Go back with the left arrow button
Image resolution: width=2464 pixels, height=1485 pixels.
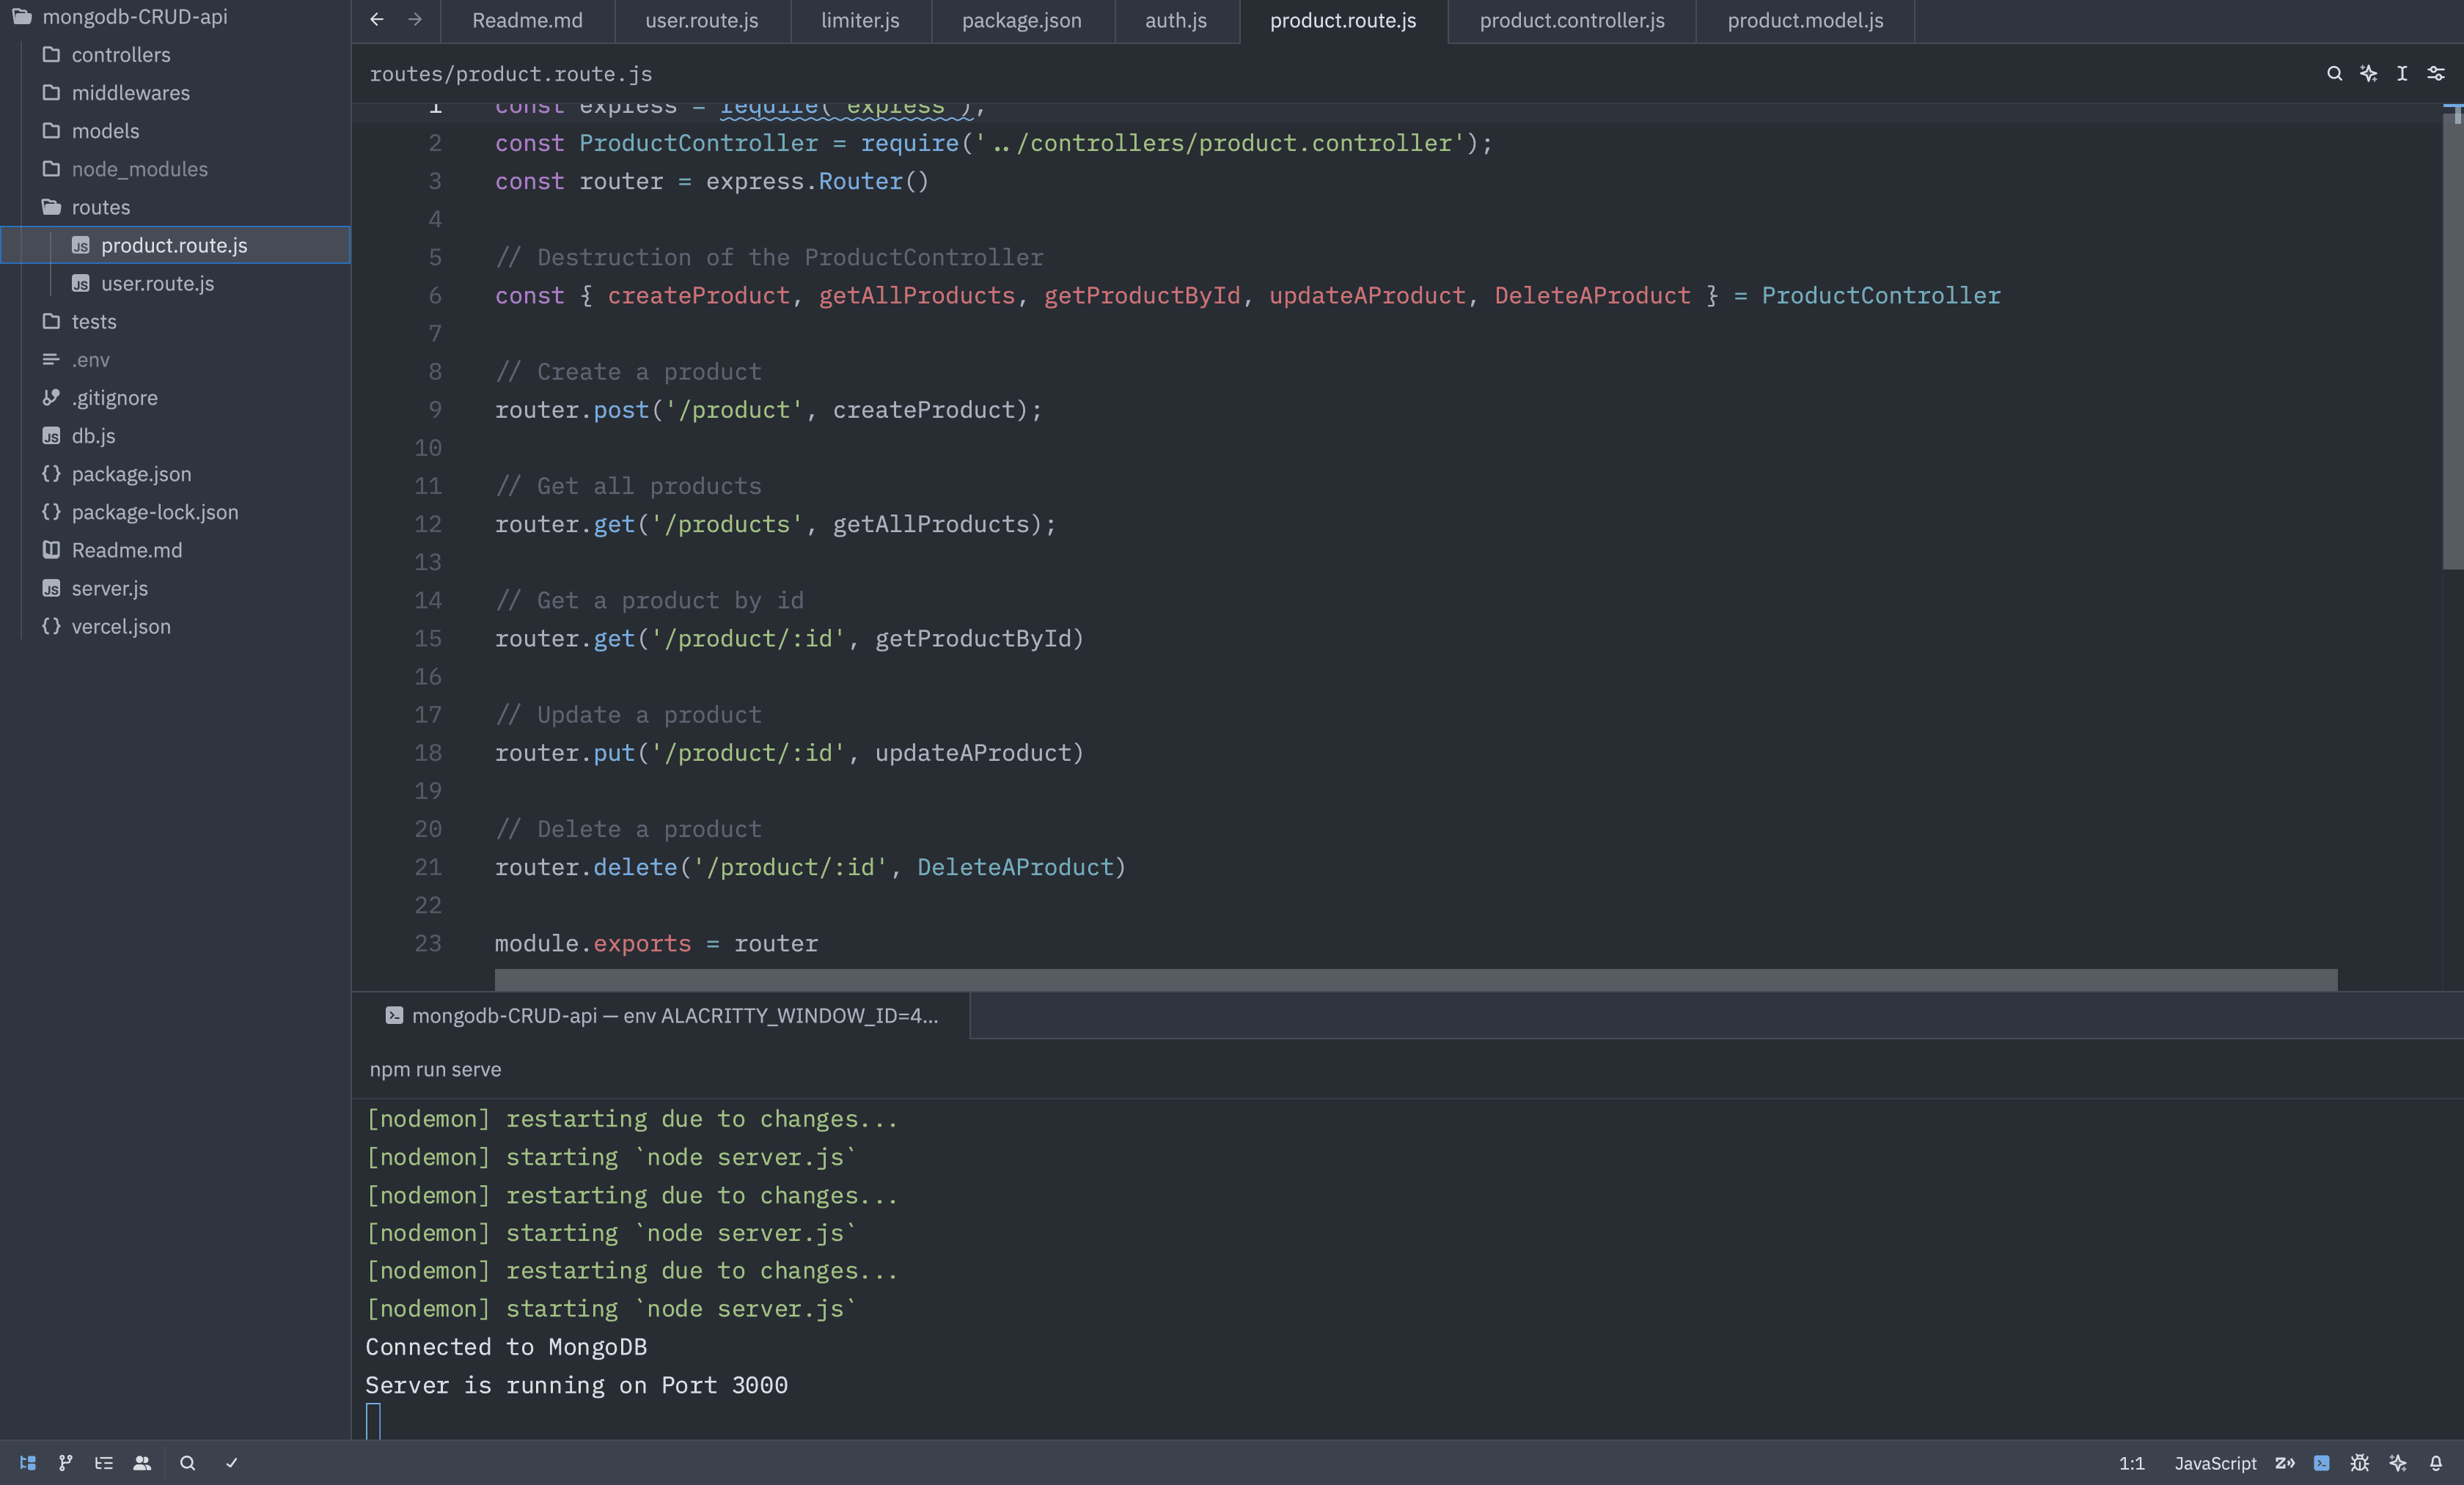[377, 19]
